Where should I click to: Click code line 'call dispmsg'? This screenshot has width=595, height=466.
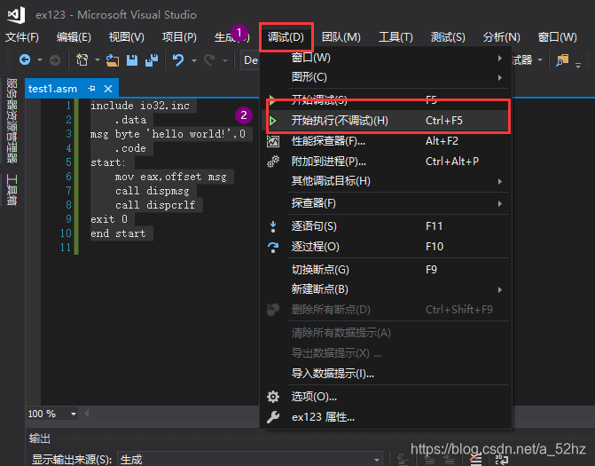point(152,191)
